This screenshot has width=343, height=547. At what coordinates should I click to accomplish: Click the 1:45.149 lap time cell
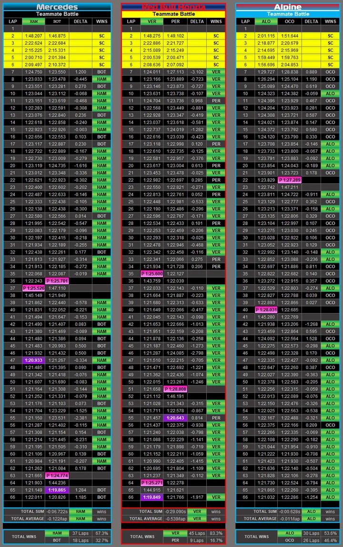(x=34, y=295)
